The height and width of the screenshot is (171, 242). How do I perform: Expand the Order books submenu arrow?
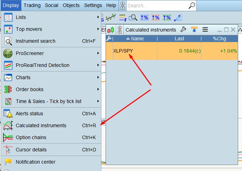click(98, 89)
